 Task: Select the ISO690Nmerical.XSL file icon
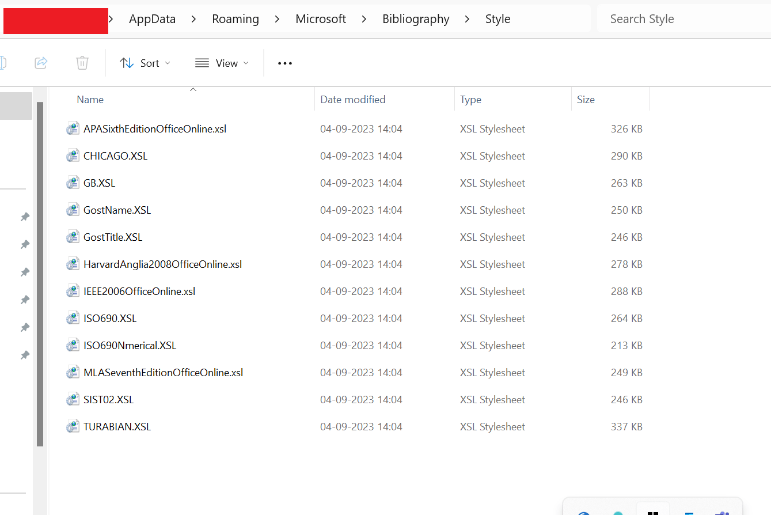tap(73, 346)
